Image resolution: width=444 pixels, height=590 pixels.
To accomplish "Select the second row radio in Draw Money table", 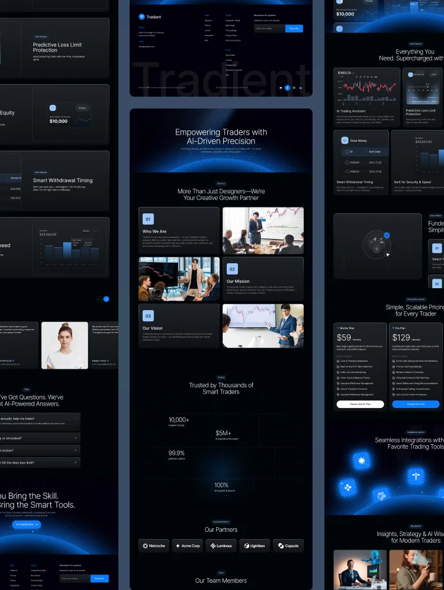I will click(347, 171).
